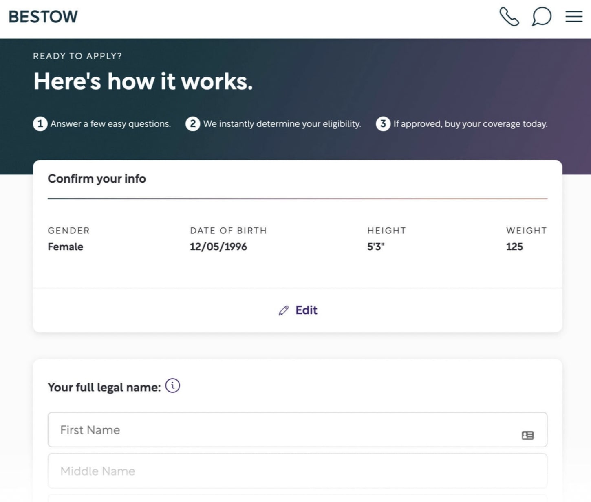Image resolution: width=591 pixels, height=502 pixels.
Task: Click the contact card autofill icon
Action: 527,435
